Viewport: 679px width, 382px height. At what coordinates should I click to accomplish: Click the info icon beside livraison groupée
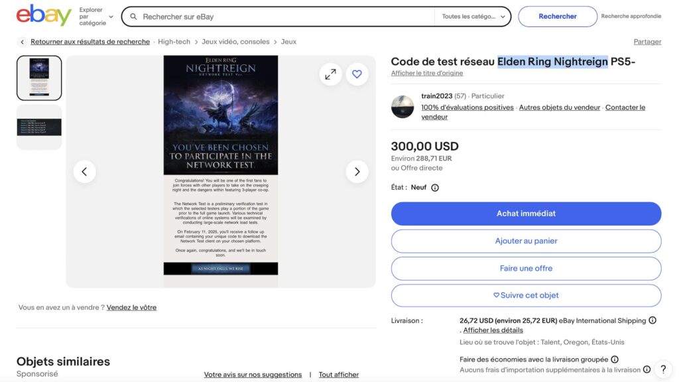tap(614, 359)
